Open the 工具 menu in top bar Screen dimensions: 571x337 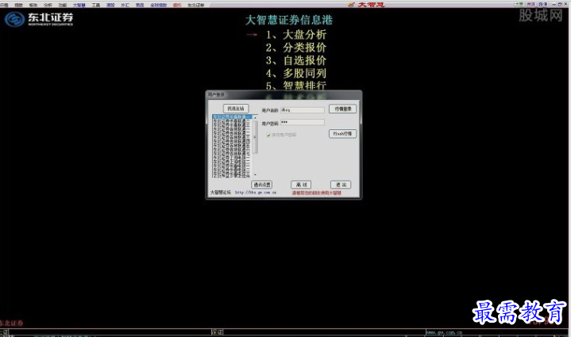point(96,5)
